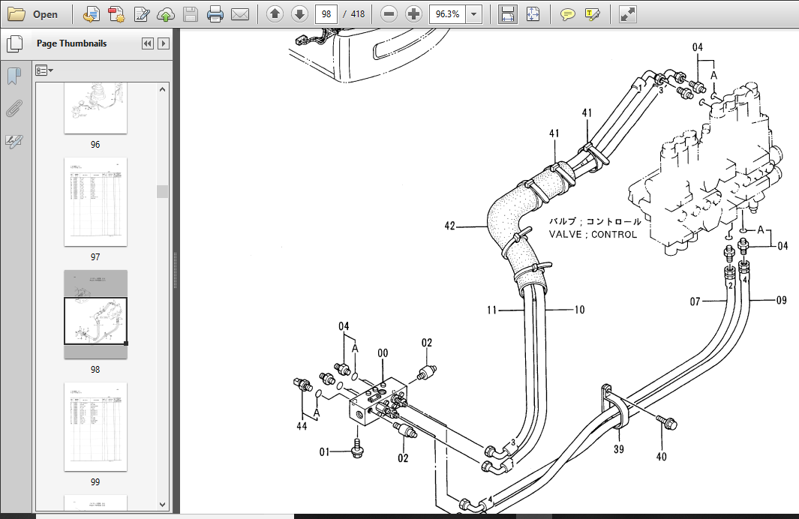Click the Fit Width scrolling icon
The image size is (799, 519).
click(x=507, y=14)
